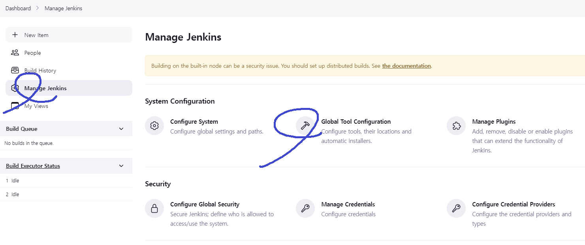Click the Manage Credentials key icon
The height and width of the screenshot is (245, 585).
point(305,208)
